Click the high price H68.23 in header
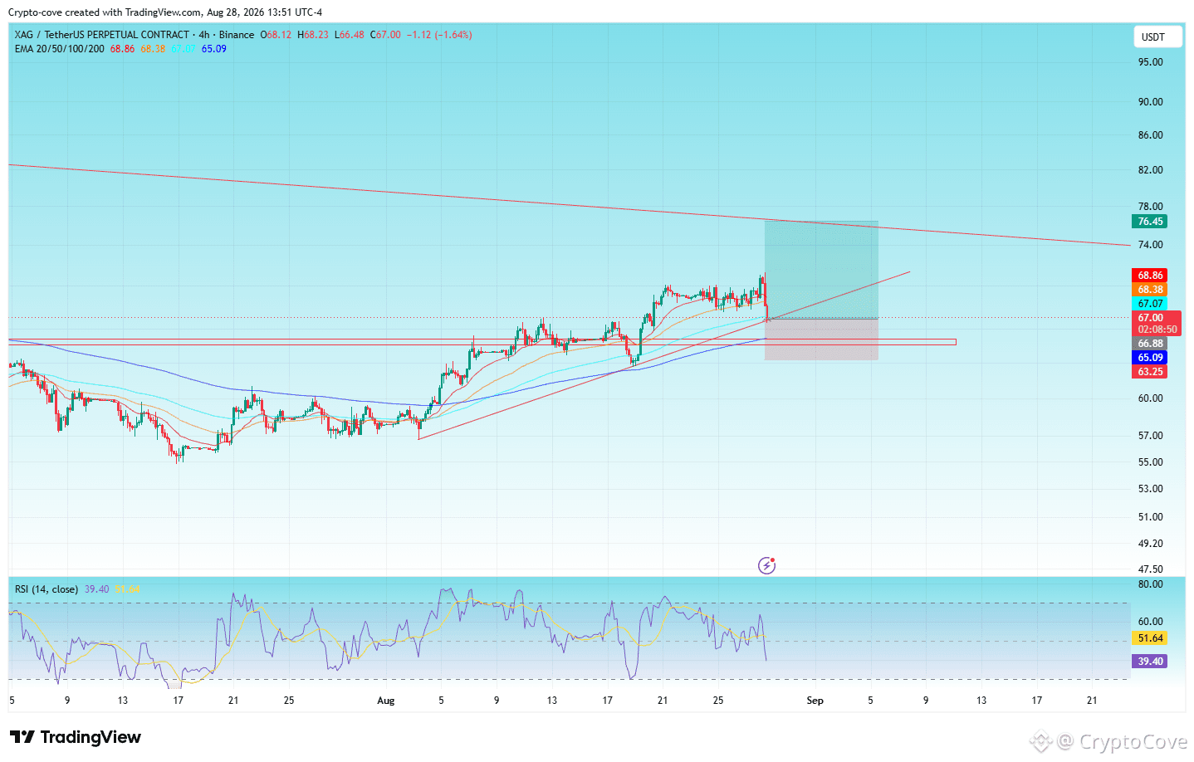 point(313,35)
